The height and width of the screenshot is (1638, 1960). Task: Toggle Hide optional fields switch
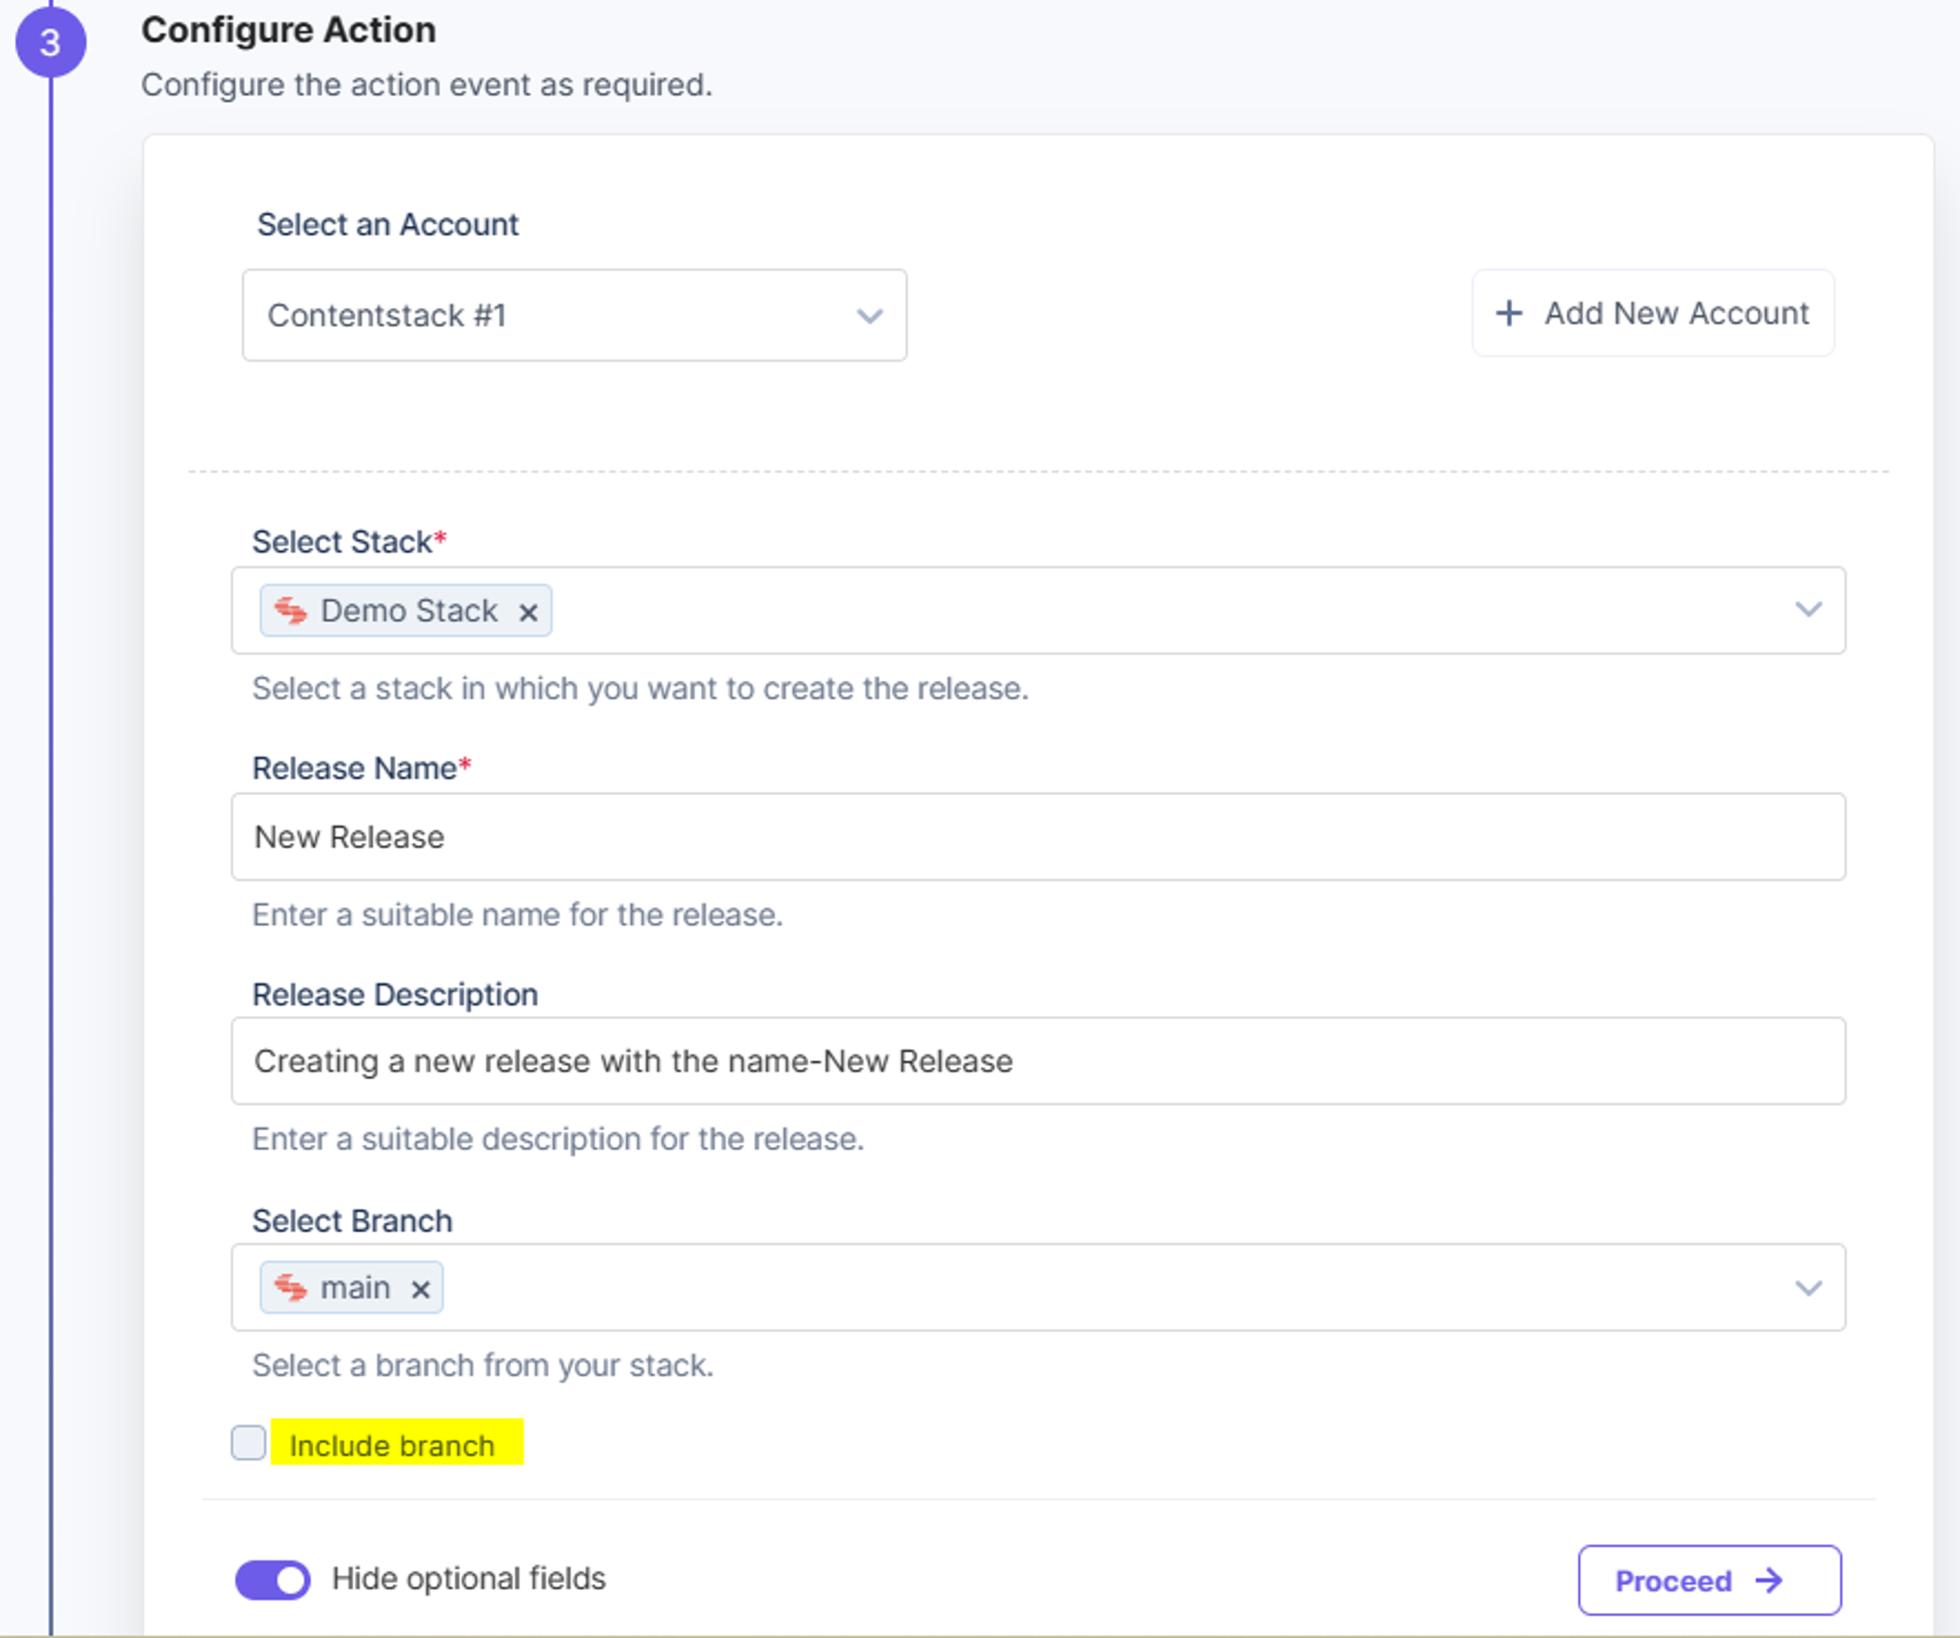click(x=273, y=1579)
